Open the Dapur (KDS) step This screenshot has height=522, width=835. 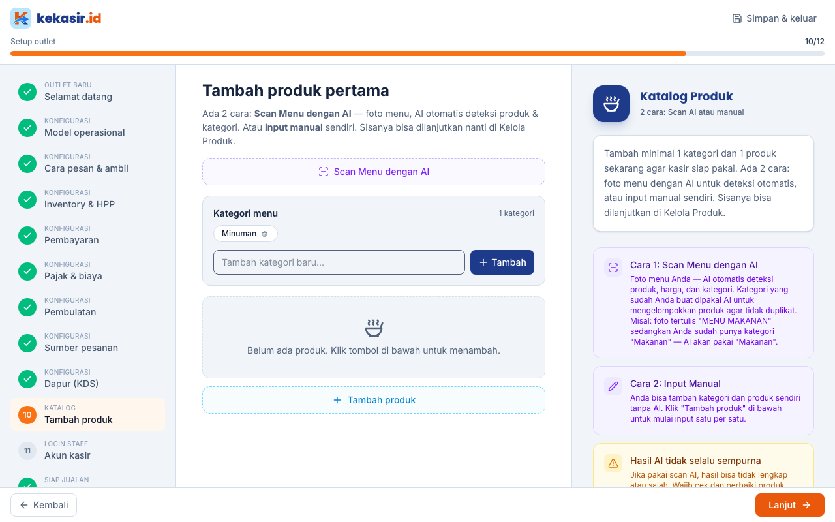[x=88, y=378]
